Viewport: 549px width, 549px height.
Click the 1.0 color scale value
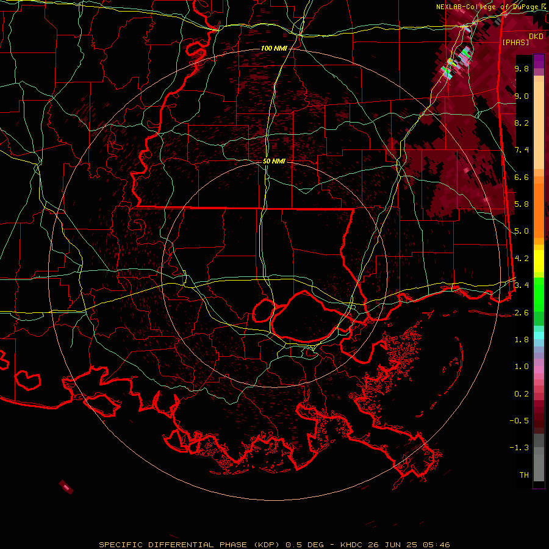522,367
